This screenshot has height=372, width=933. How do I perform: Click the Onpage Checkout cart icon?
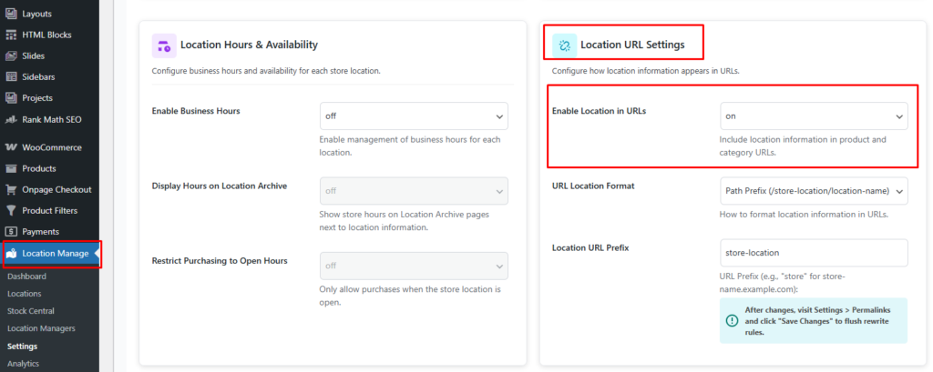(x=11, y=189)
